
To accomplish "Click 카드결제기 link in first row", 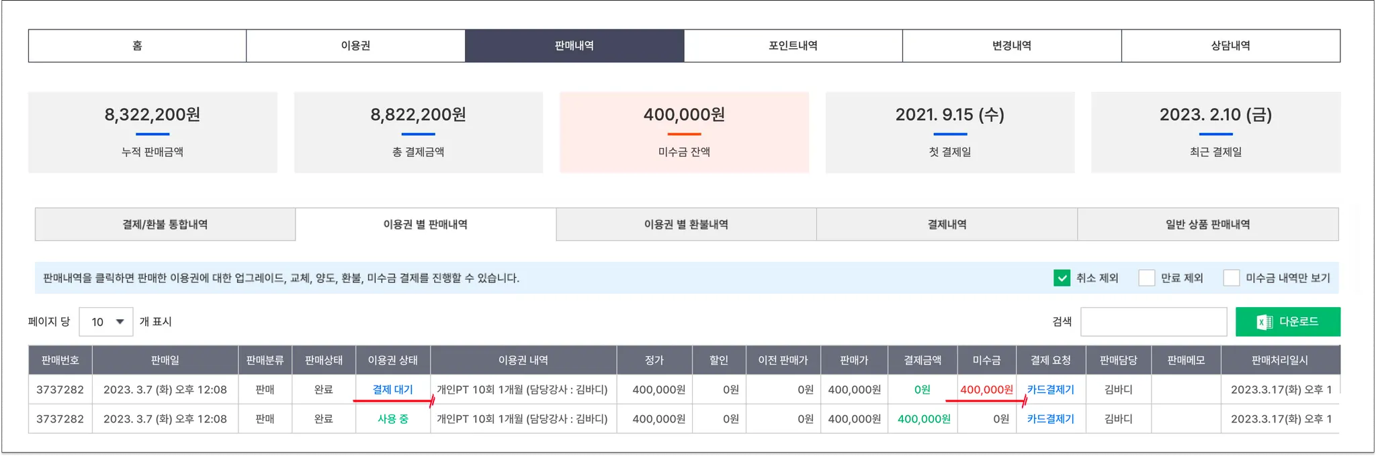I will [x=1050, y=390].
